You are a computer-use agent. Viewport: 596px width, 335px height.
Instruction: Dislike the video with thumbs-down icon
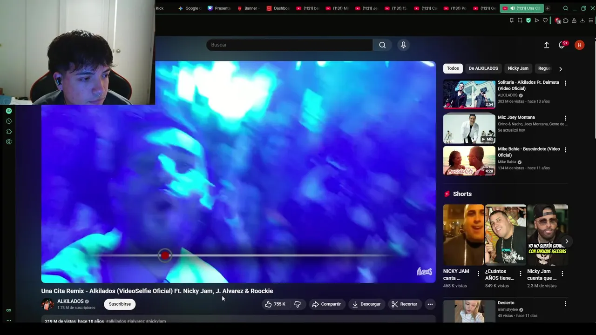point(298,304)
